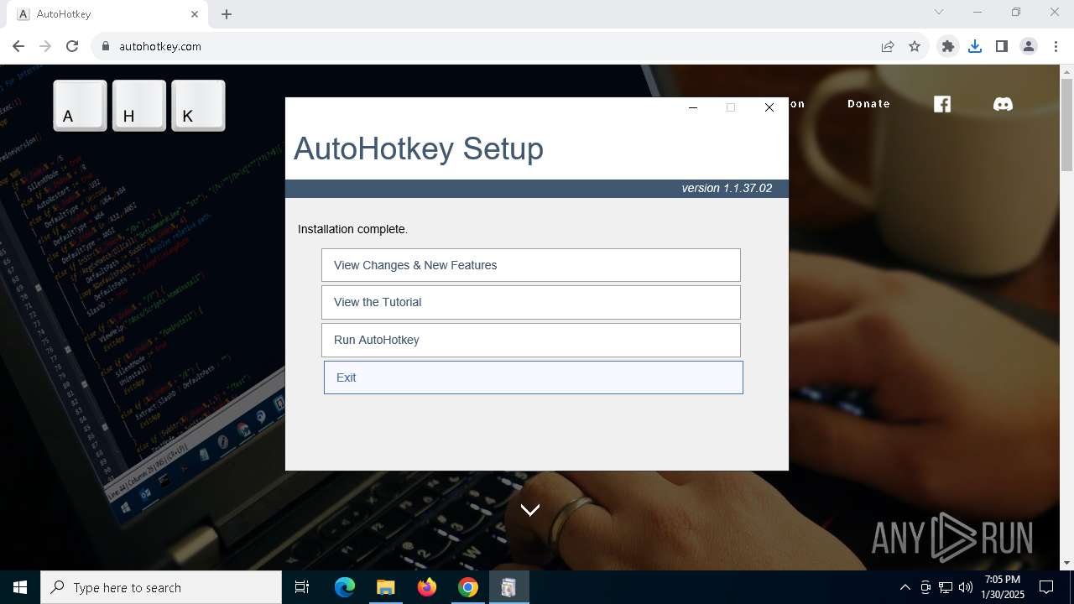The image size is (1074, 604).
Task: Toggle Chrome side panel icon
Action: click(1002, 46)
